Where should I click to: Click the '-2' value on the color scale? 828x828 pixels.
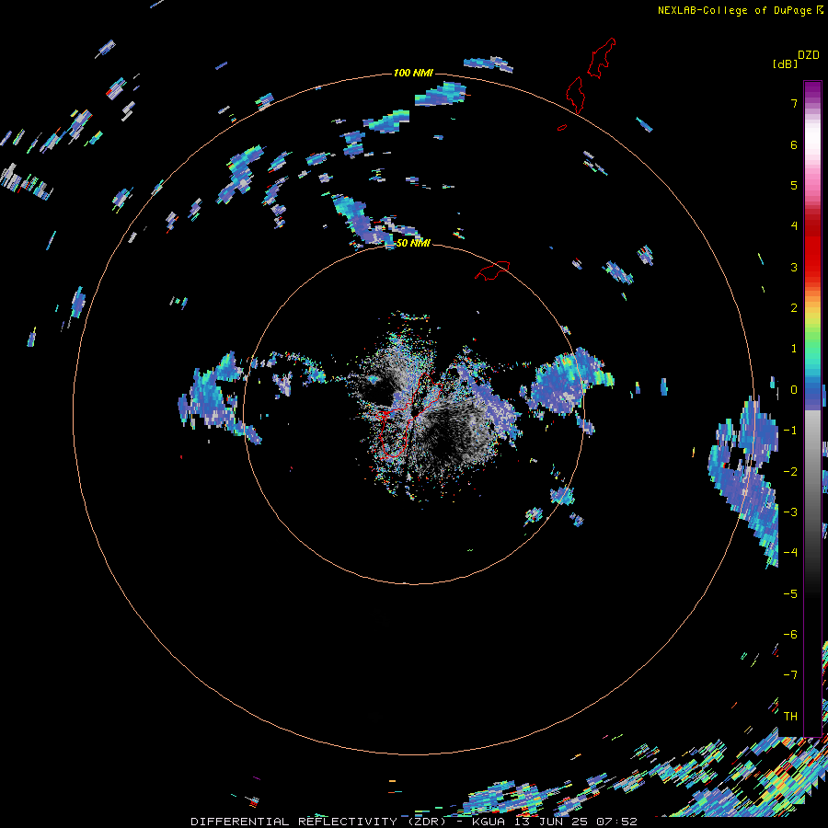pos(790,471)
